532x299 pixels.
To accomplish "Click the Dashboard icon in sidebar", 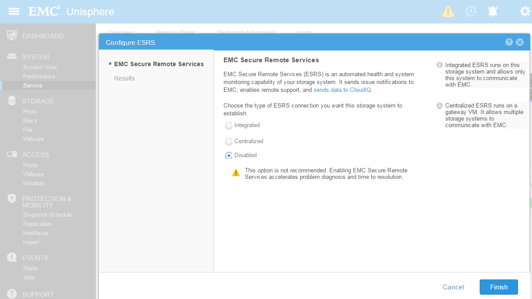I will click(12, 36).
